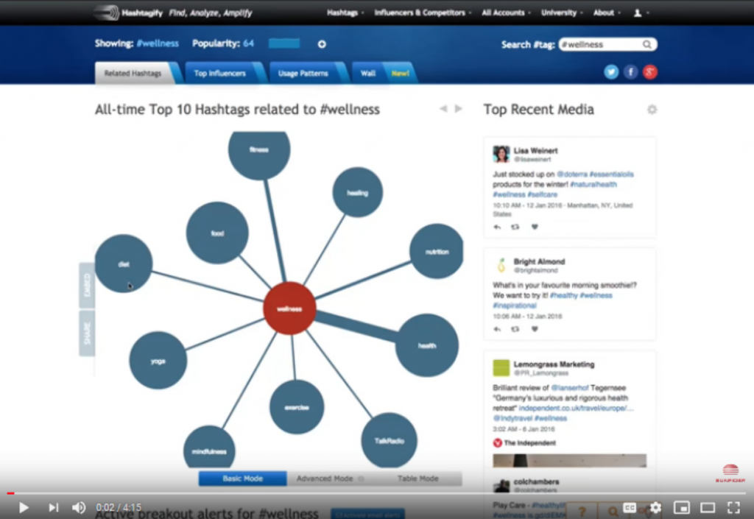754x519 pixels.
Task: Click the video progress bar
Action: 377,493
